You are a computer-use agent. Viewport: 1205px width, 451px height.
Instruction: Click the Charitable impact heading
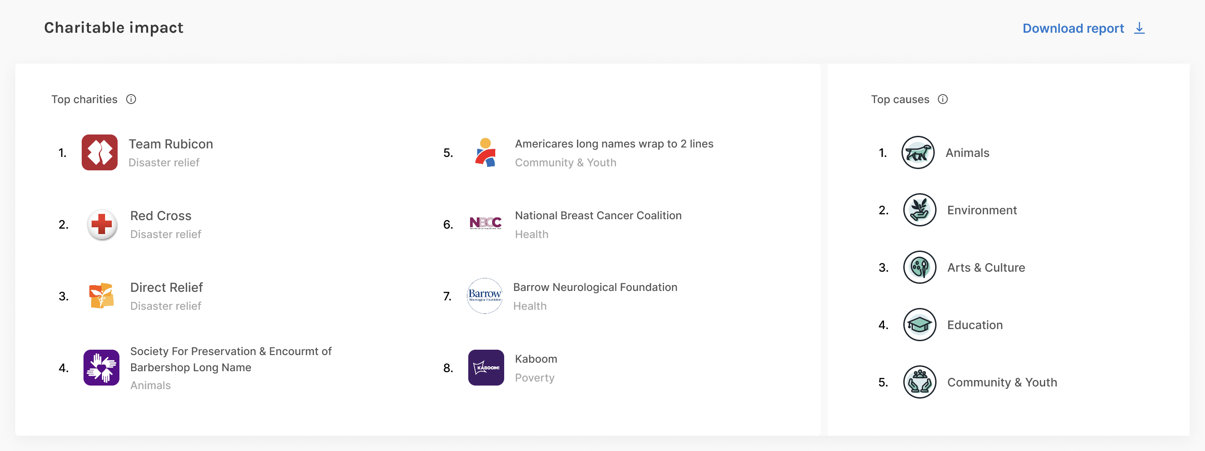114,27
